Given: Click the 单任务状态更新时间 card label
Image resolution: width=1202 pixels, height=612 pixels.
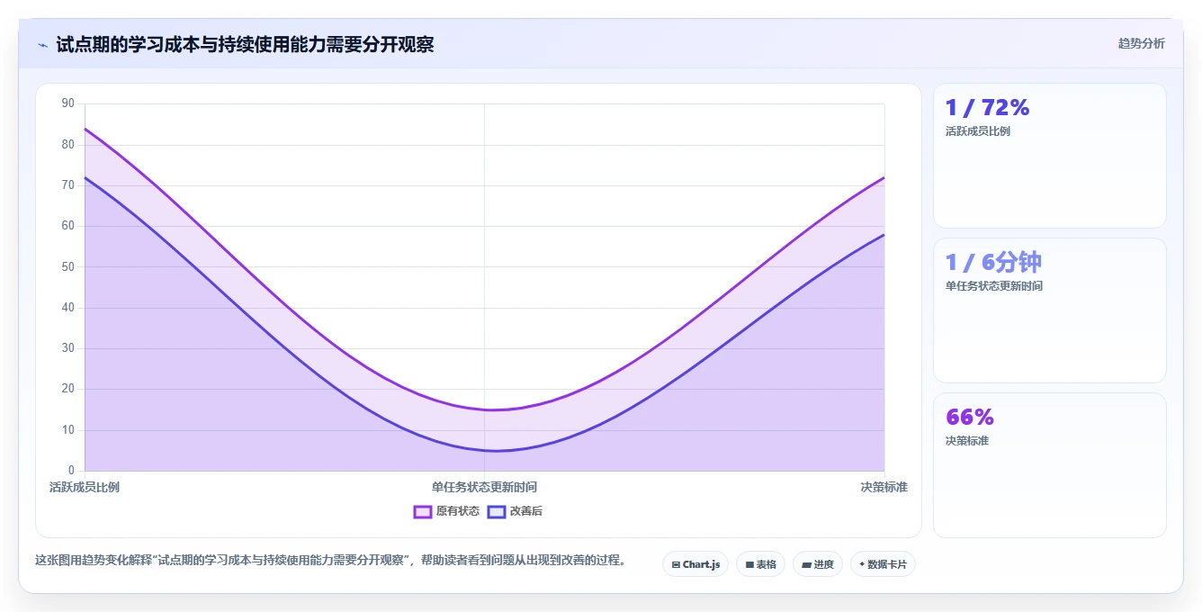Looking at the screenshot, I should [x=993, y=286].
